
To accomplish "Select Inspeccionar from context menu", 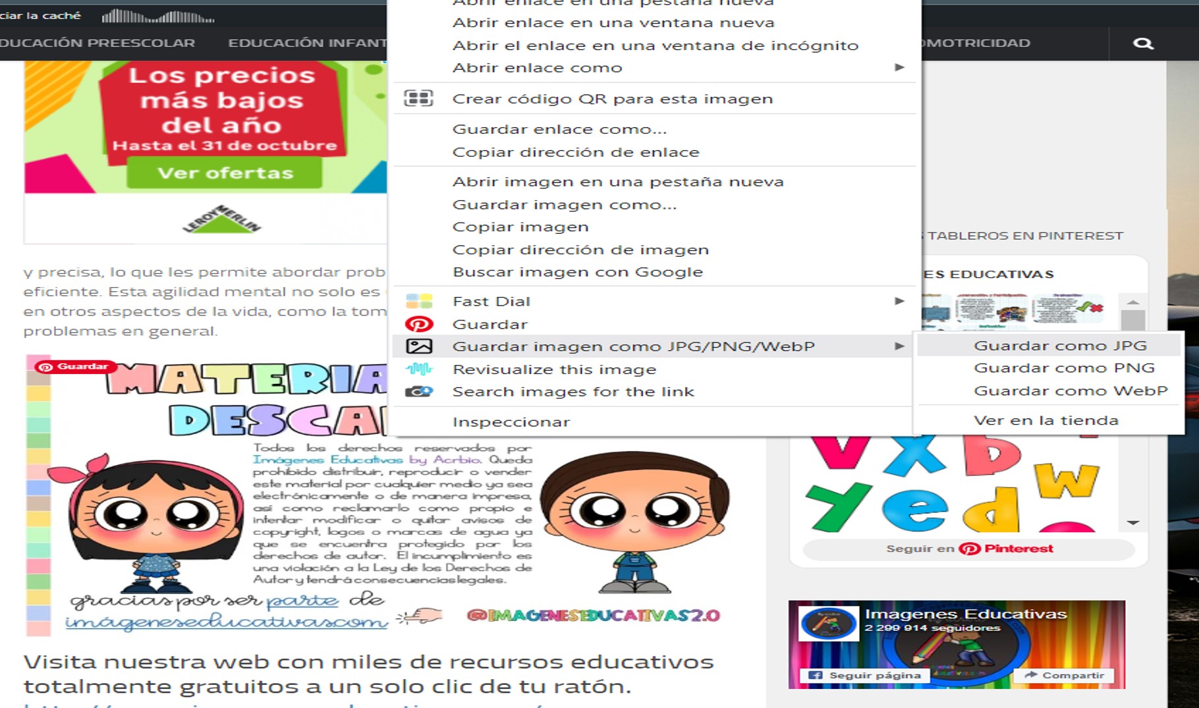I will pos(511,422).
